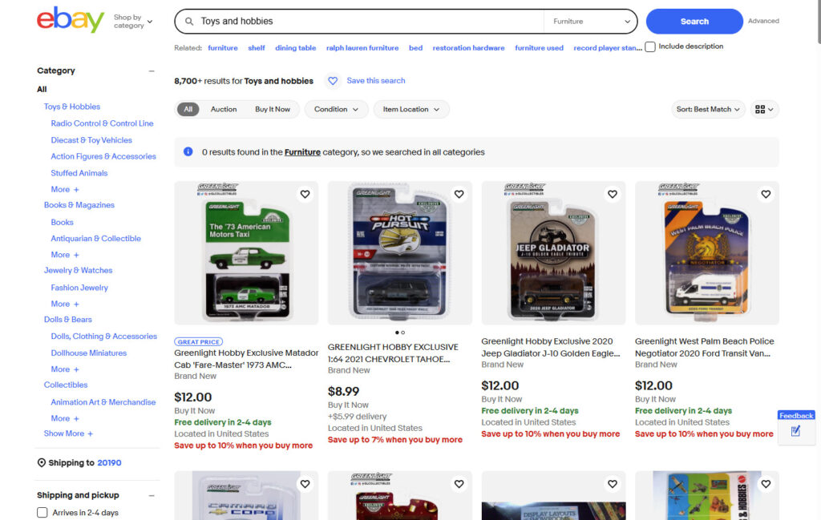Click the watchlist heart on the AMC Matador listing
Image resolution: width=821 pixels, height=520 pixels.
click(x=305, y=194)
